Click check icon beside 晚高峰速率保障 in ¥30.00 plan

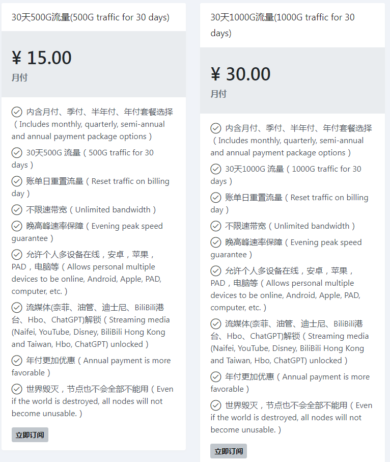point(216,242)
